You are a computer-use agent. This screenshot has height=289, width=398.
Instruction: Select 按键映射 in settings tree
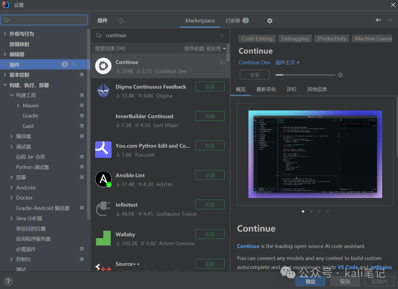pyautogui.click(x=19, y=44)
